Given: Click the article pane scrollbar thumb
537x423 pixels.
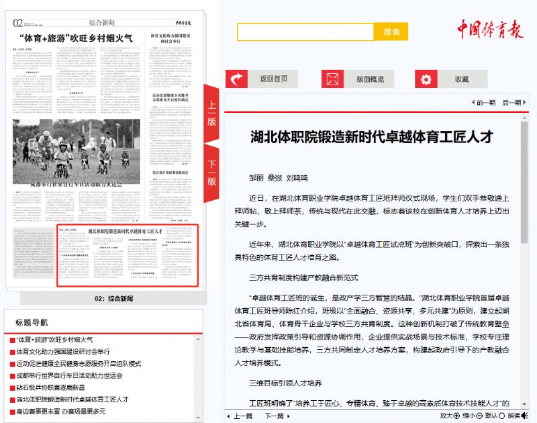Looking at the screenshot, I should pos(524,182).
